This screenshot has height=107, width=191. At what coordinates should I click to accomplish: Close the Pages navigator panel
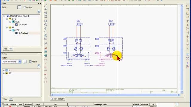point(41,4)
